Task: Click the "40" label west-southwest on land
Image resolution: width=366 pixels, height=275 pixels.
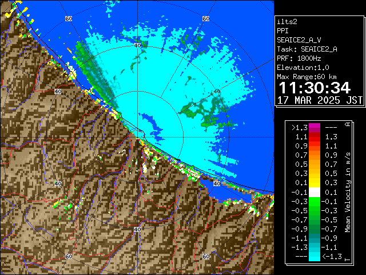Action: (58, 183)
